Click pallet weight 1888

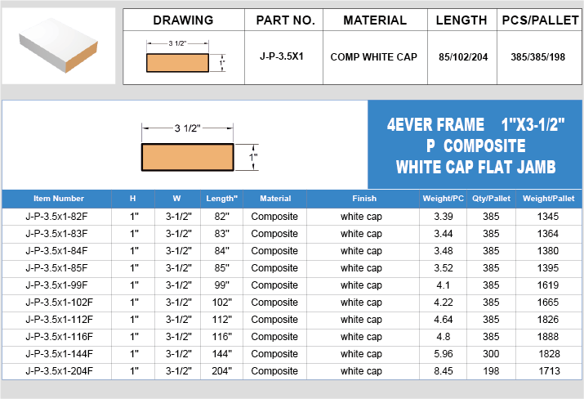pos(548,336)
